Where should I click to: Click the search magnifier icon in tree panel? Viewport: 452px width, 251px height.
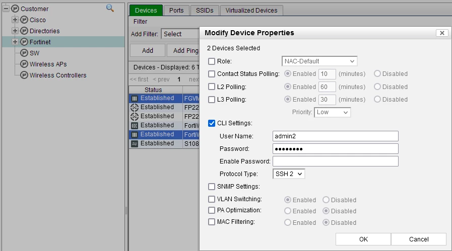click(110, 8)
